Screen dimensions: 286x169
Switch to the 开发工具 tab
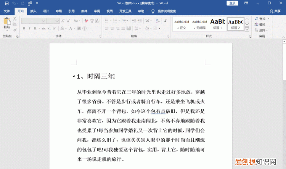(125, 11)
